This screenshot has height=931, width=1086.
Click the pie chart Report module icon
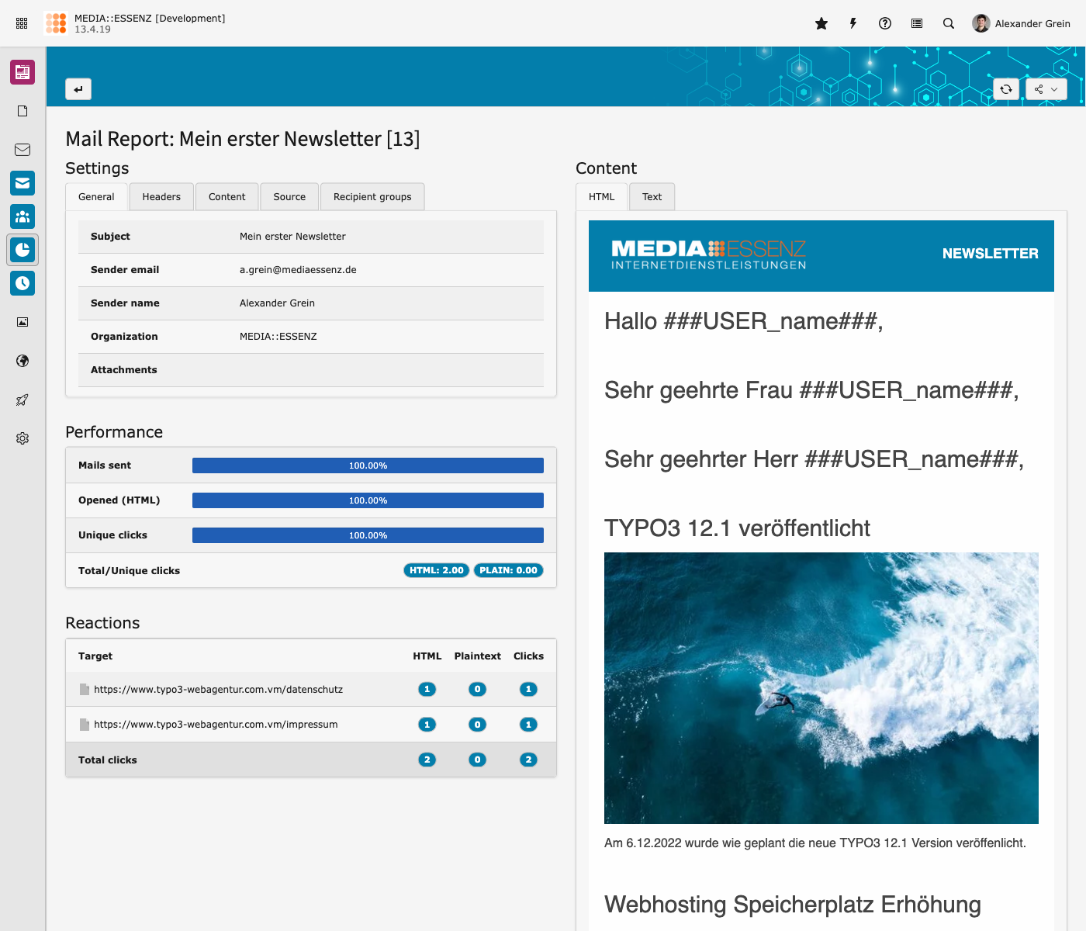[22, 250]
